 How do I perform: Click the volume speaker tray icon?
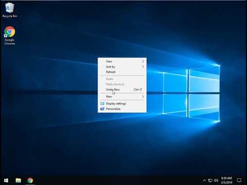coord(216,180)
